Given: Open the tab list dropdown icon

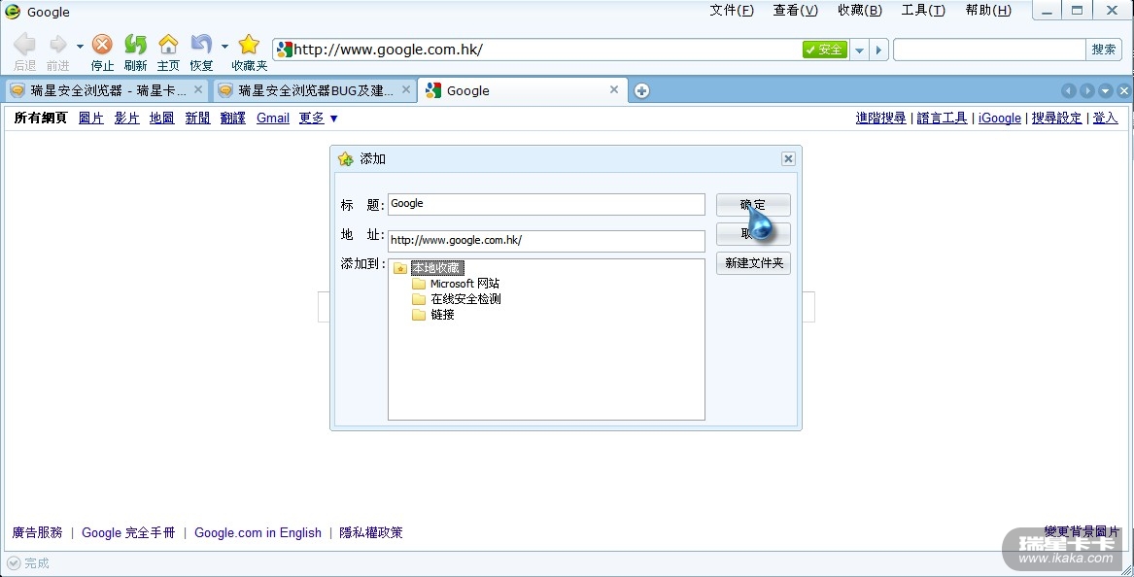Looking at the screenshot, I should tap(1105, 90).
